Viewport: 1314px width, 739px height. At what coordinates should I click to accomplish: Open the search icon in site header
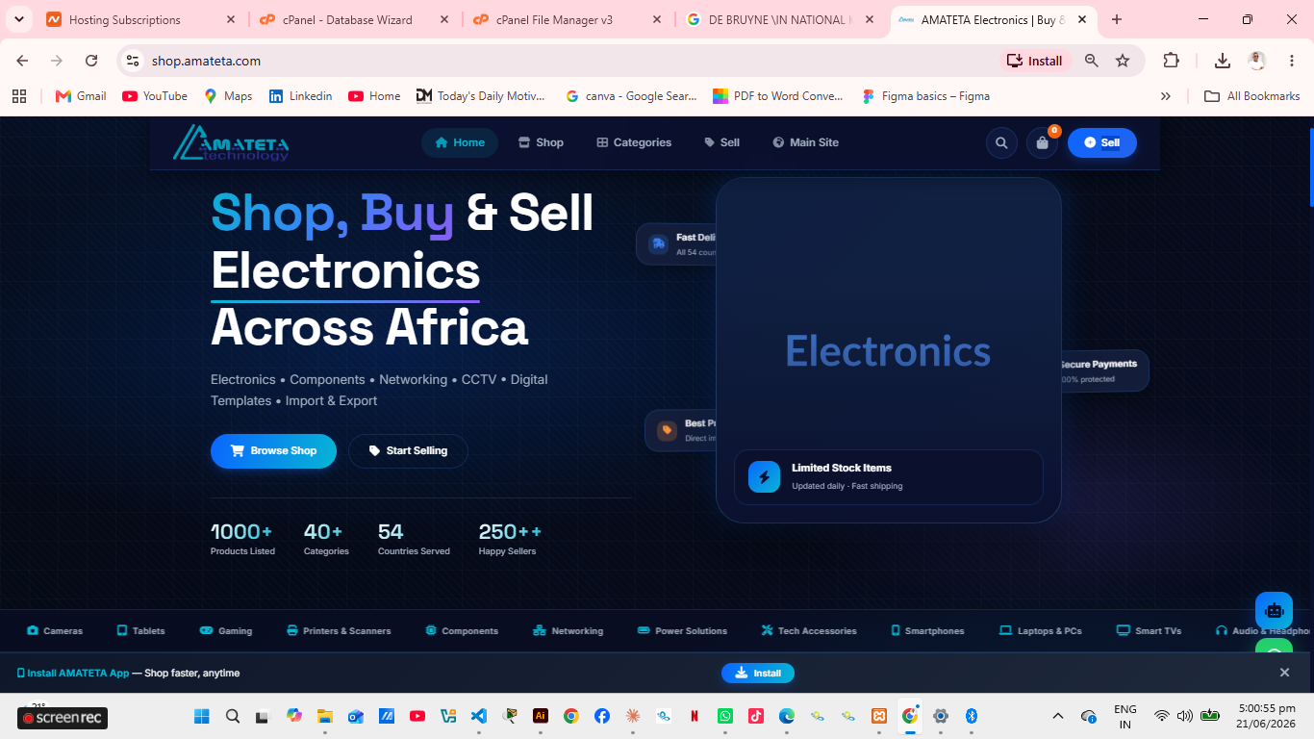[1001, 142]
